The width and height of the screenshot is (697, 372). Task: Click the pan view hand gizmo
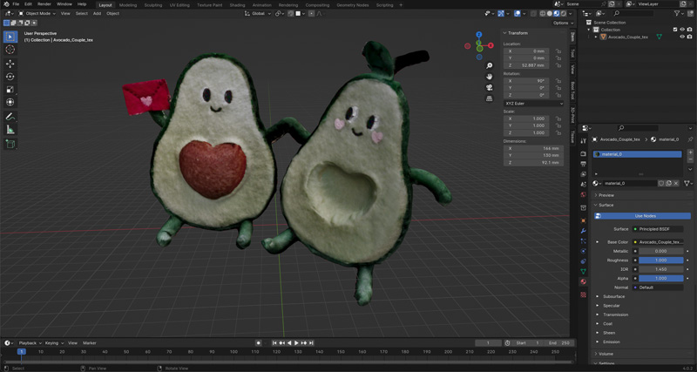pyautogui.click(x=490, y=77)
